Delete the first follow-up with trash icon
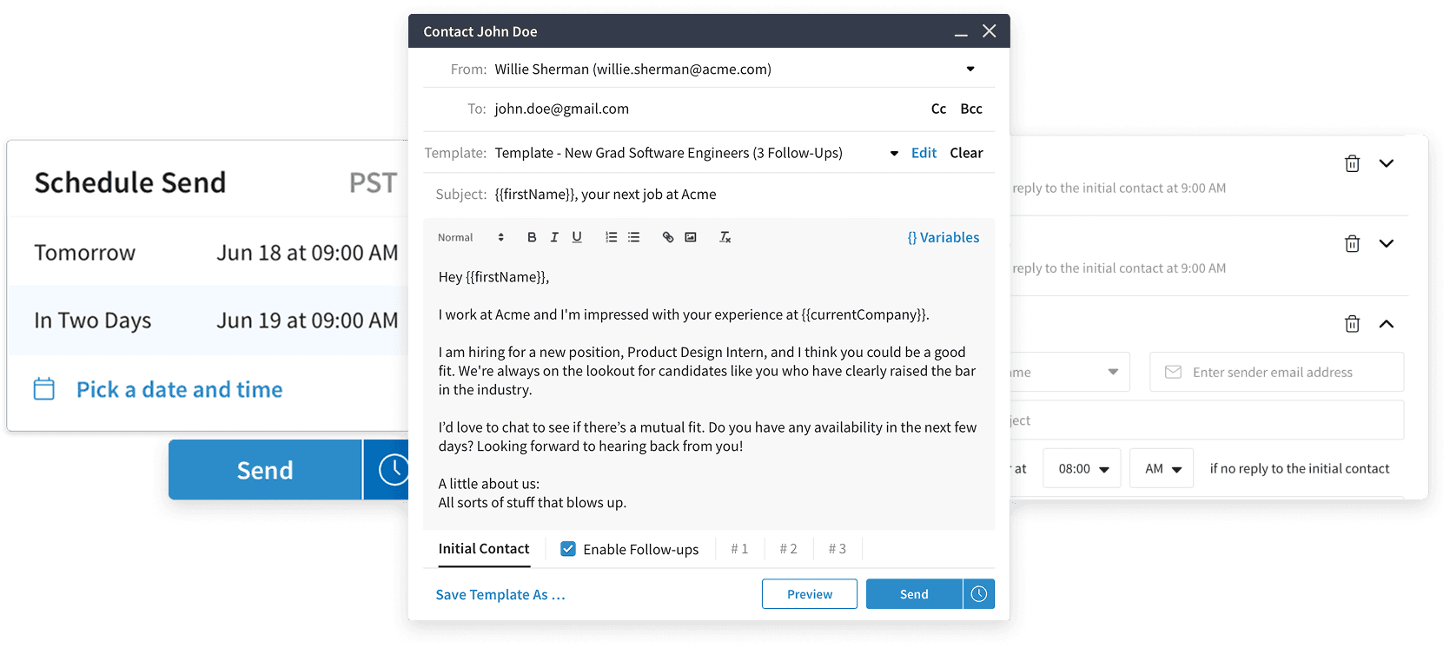Viewport: 1450px width, 648px height. click(x=1352, y=163)
